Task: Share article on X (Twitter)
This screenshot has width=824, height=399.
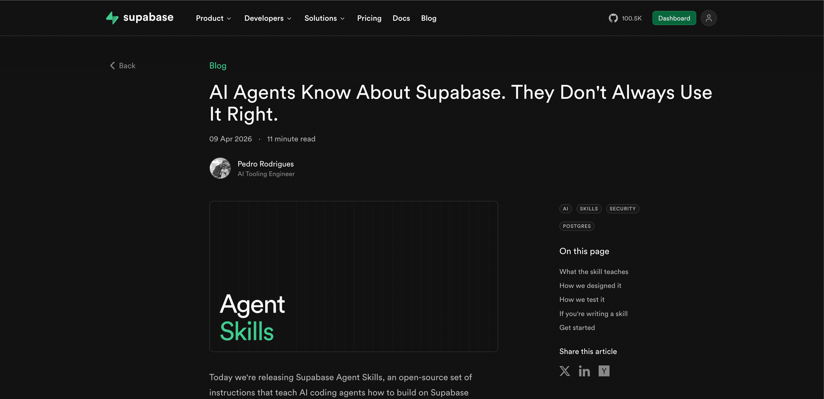Action: 565,371
